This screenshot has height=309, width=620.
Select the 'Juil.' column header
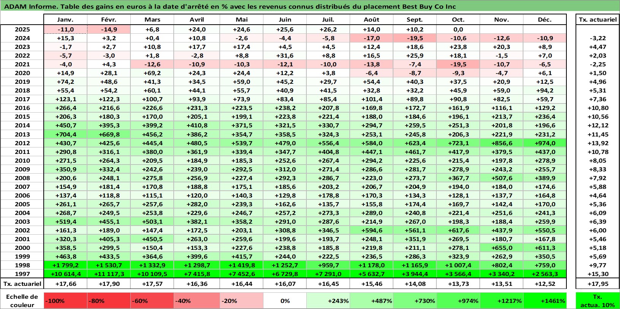[328, 20]
